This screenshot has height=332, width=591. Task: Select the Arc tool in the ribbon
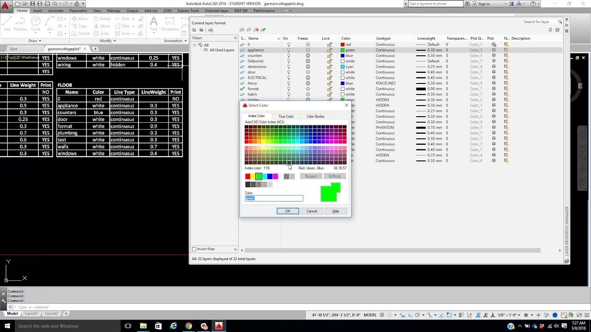pos(49,23)
